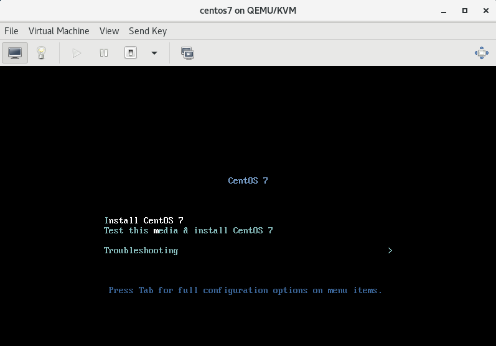The image size is (496, 346).
Task: Shut down the virtual machine button
Action: click(x=131, y=53)
